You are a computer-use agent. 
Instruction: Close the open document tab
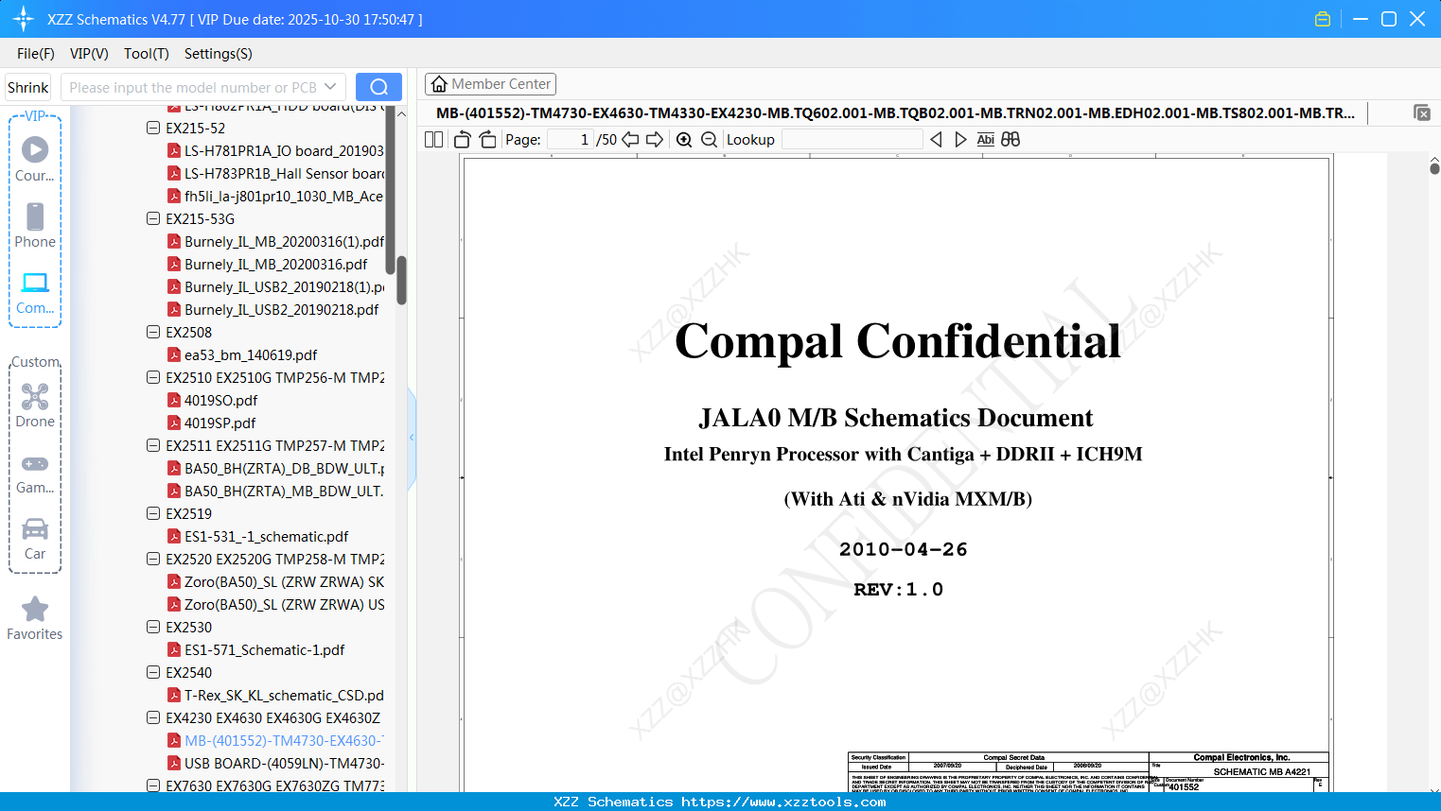pyautogui.click(x=1422, y=112)
